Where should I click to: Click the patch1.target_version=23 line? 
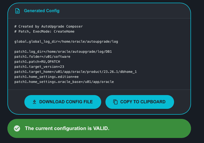tap(39, 67)
